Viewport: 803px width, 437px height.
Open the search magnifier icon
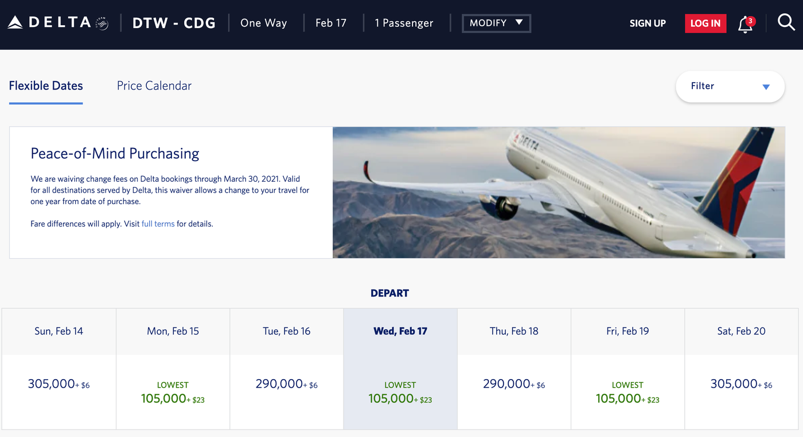pyautogui.click(x=786, y=22)
